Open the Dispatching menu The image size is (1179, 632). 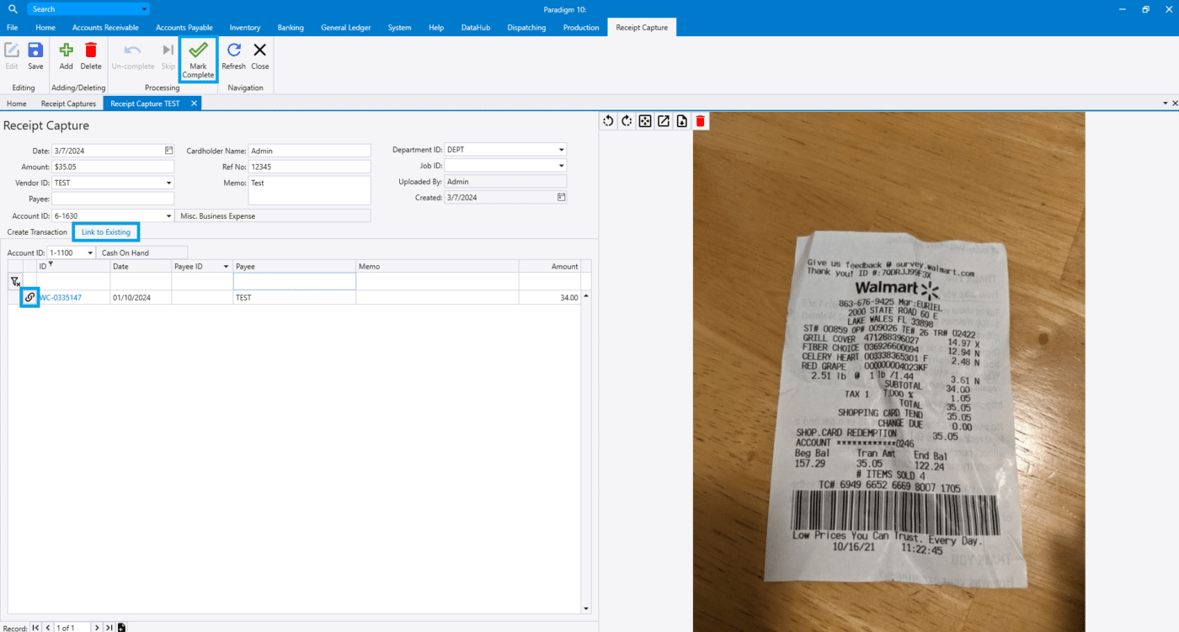click(x=526, y=28)
